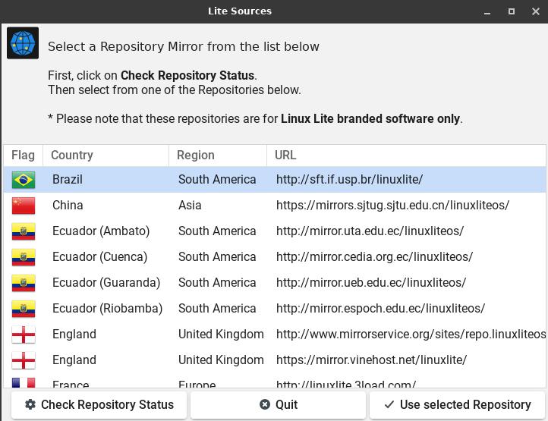Click United Kingdom region for vinehost mirror

[221, 360]
